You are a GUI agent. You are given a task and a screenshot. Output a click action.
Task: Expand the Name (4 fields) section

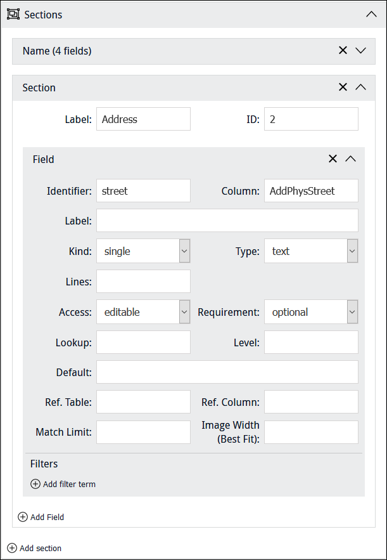pyautogui.click(x=361, y=51)
